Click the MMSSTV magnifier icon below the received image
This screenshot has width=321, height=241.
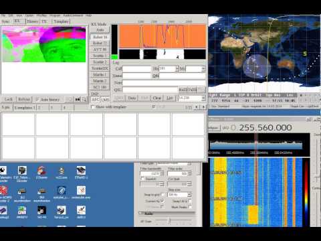click(x=84, y=99)
